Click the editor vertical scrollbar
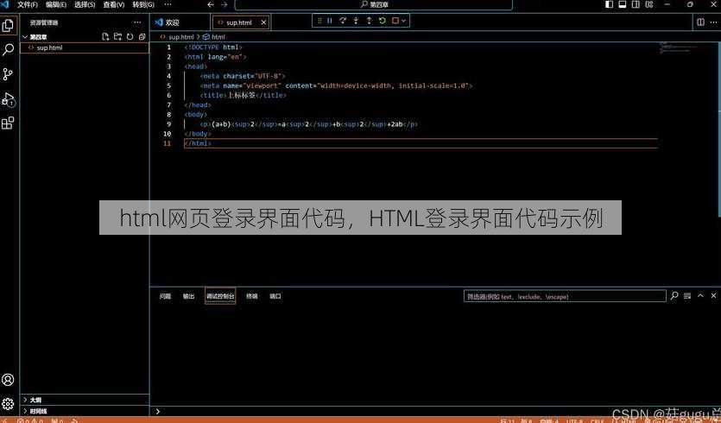Image resolution: width=721 pixels, height=423 pixels. click(718, 129)
